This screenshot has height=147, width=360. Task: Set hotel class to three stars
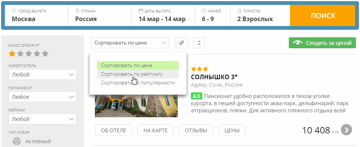pos(29,54)
